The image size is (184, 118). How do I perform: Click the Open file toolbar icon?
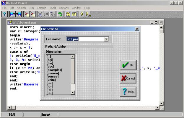coord(12,14)
